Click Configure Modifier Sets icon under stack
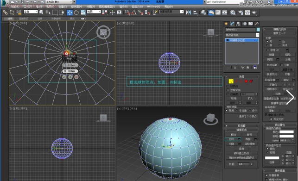The image size is (298, 181). click(255, 68)
